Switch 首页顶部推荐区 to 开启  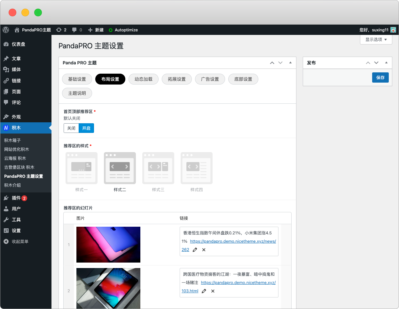(86, 128)
